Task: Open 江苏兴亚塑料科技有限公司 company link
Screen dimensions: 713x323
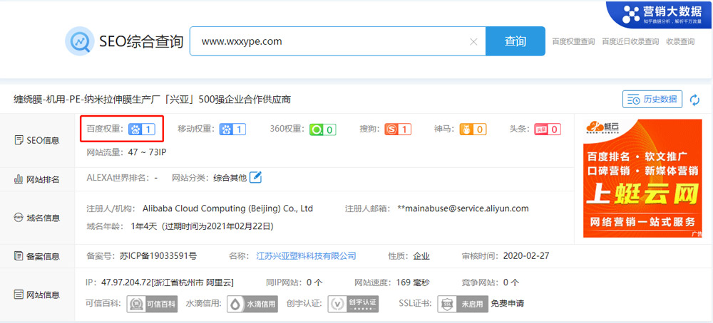Action: (x=306, y=255)
